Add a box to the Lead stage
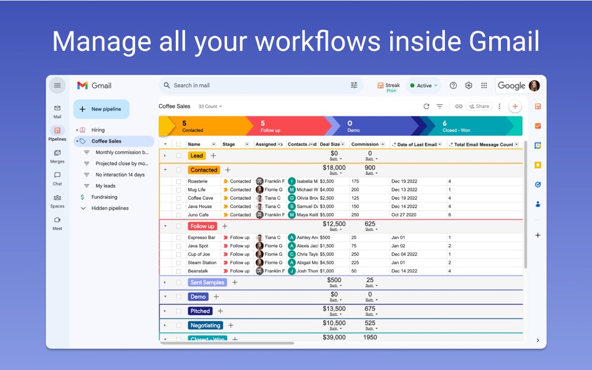Screen dimensions: 592x370 (213, 156)
